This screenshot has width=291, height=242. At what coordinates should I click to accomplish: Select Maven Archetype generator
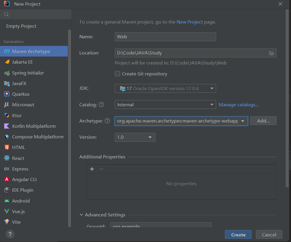click(34, 51)
